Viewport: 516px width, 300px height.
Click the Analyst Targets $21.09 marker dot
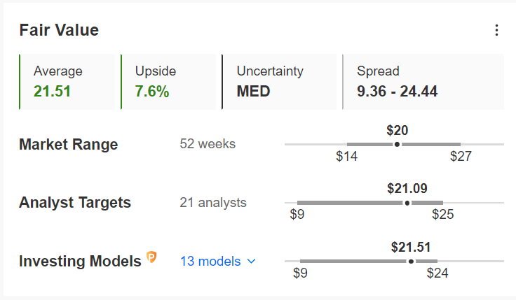click(x=407, y=203)
